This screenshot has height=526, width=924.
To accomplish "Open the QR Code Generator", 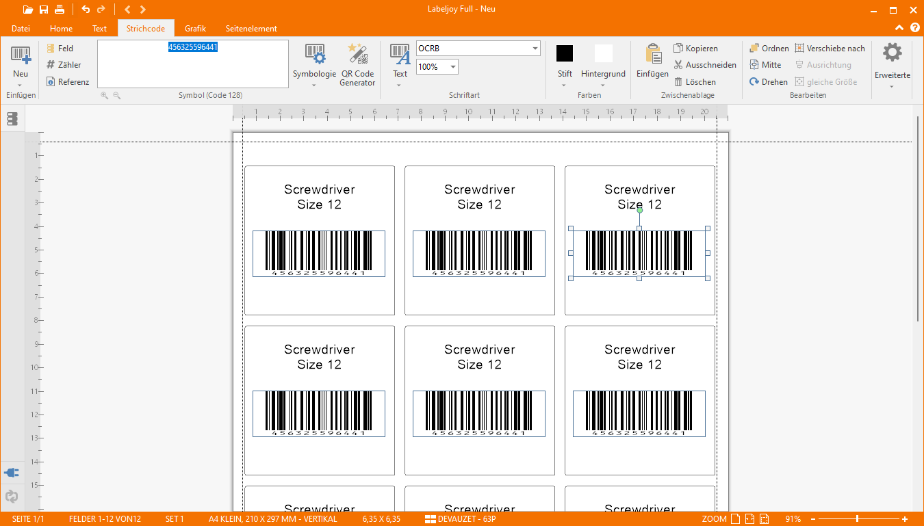I will point(357,65).
